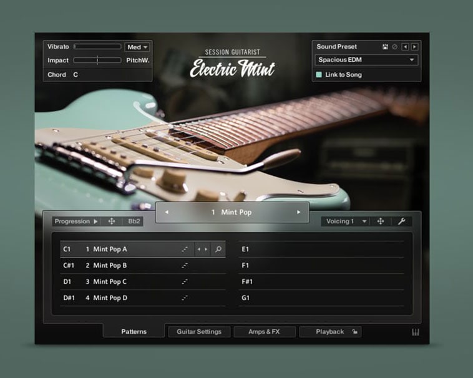Select the next song with right arrow

click(298, 212)
